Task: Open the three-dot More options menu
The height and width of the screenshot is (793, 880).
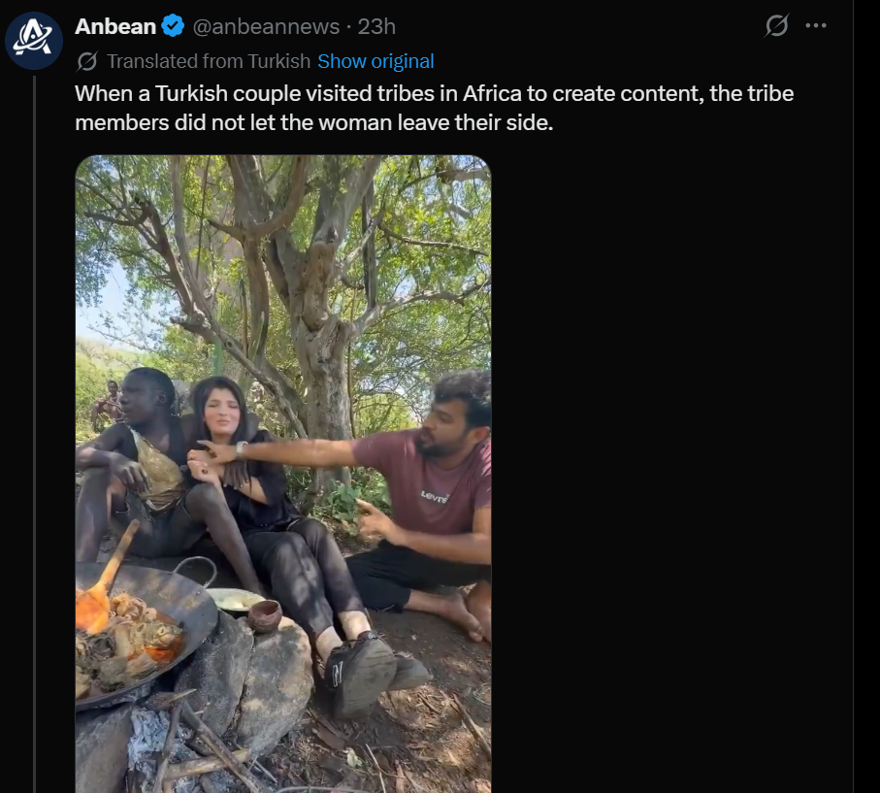Action: (816, 26)
